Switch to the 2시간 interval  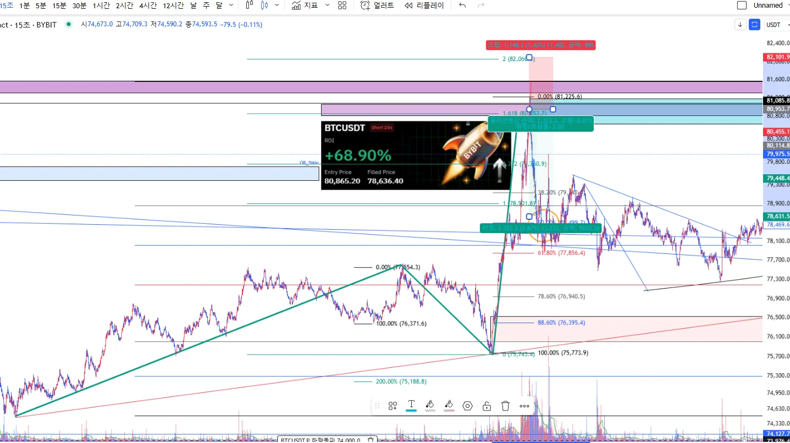tap(125, 5)
